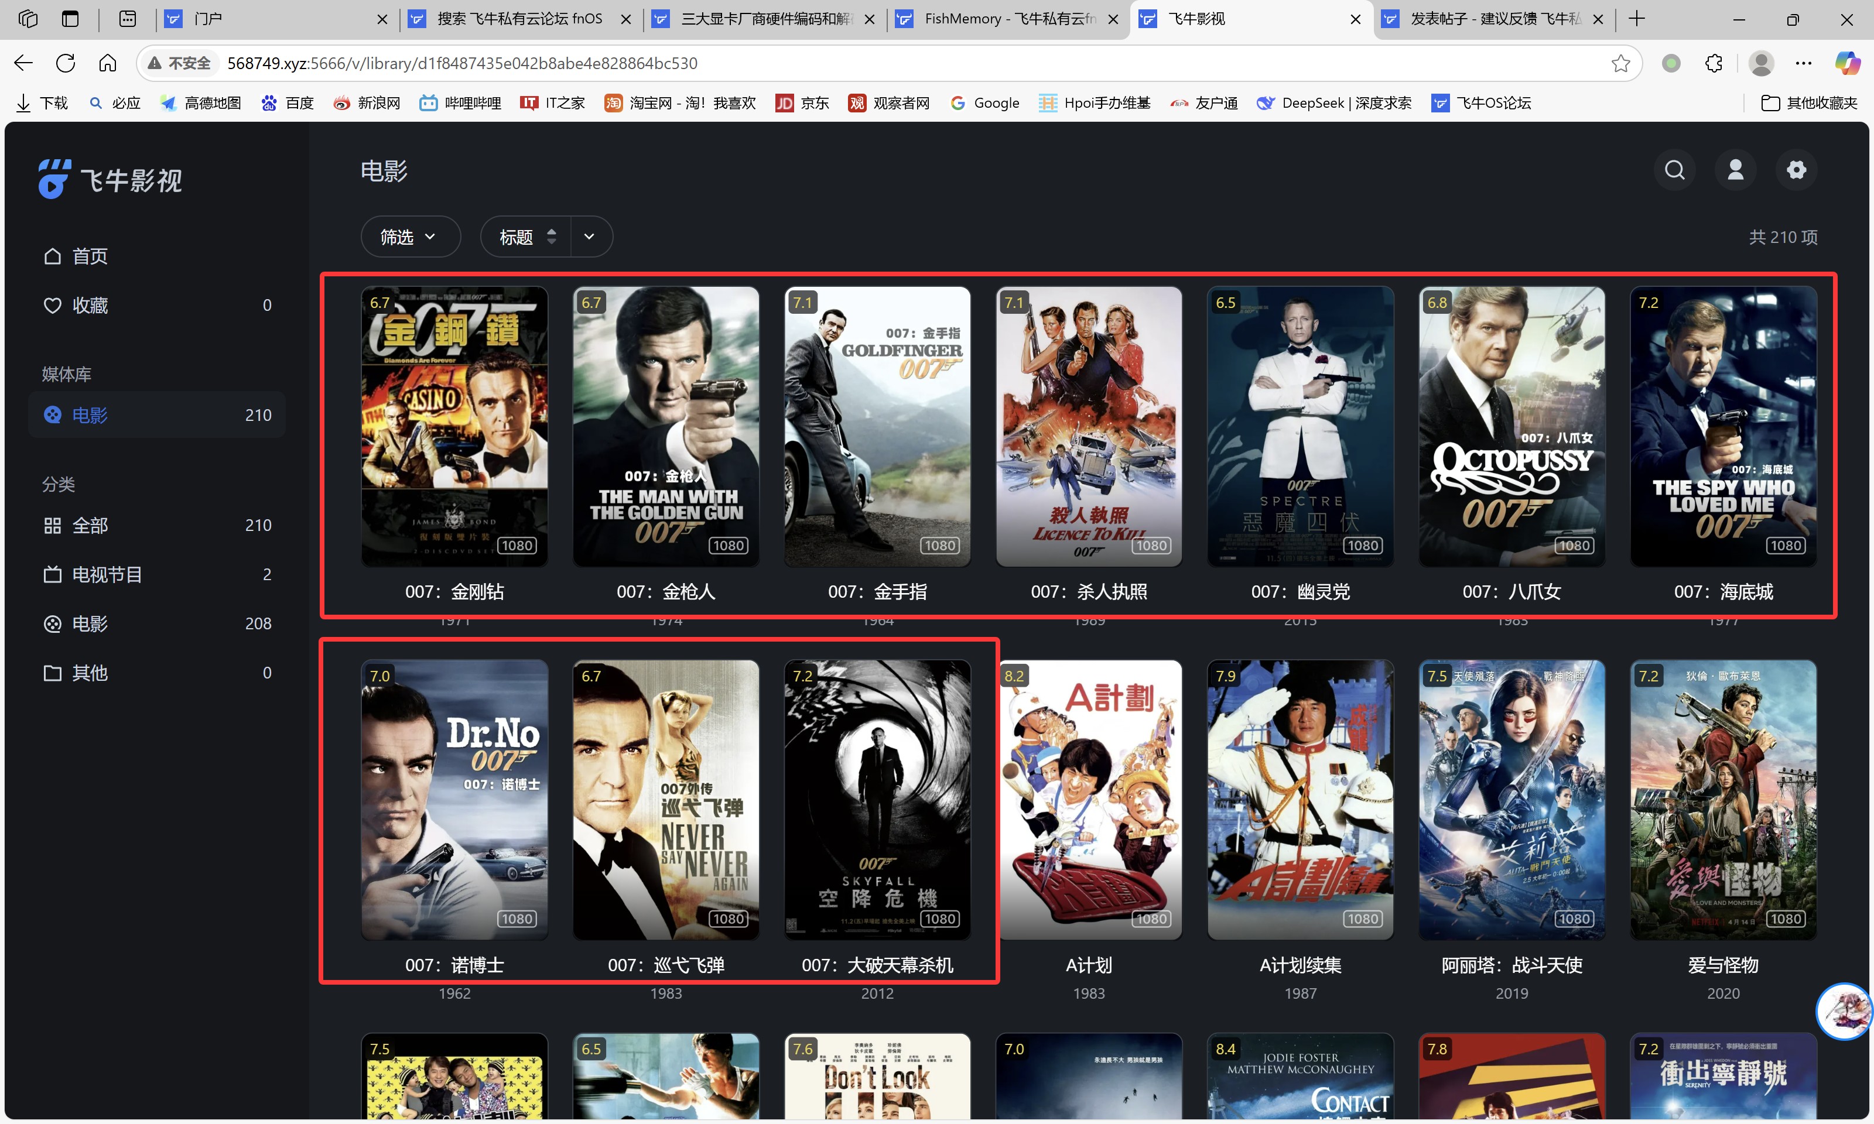Open browser more options ellipsis menu
The height and width of the screenshot is (1124, 1874).
[1804, 63]
